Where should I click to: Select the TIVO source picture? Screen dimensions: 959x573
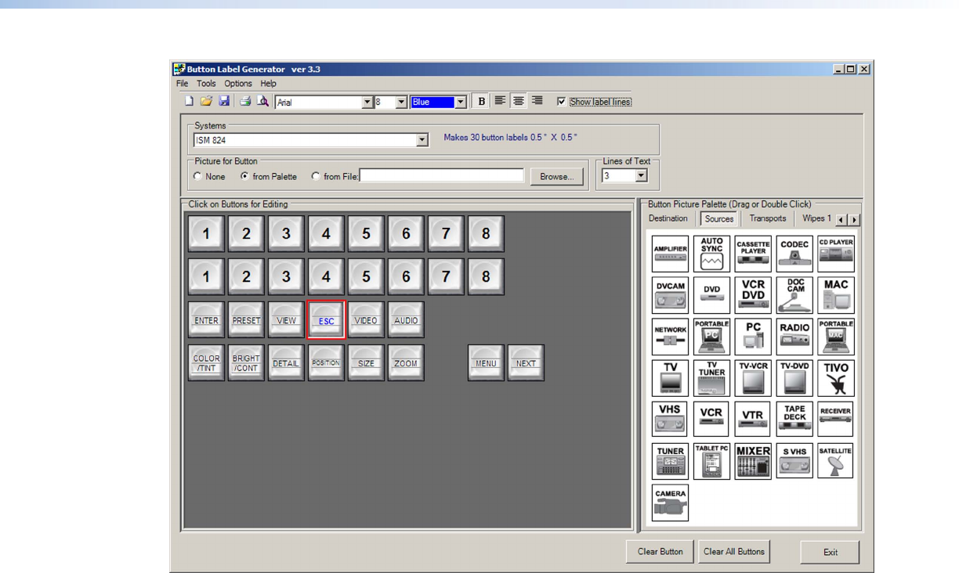tap(835, 378)
